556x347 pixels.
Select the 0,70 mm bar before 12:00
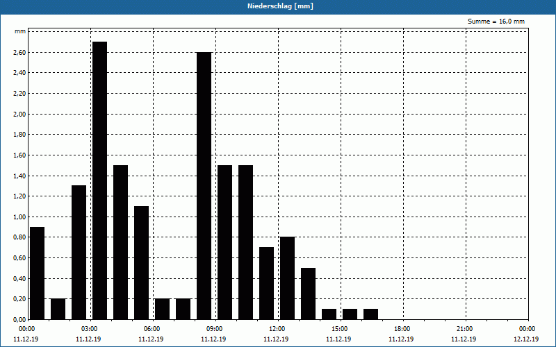(x=267, y=283)
